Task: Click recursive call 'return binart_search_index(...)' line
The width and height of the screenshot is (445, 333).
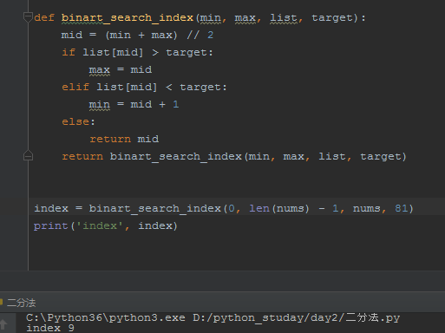Action: 234,157
